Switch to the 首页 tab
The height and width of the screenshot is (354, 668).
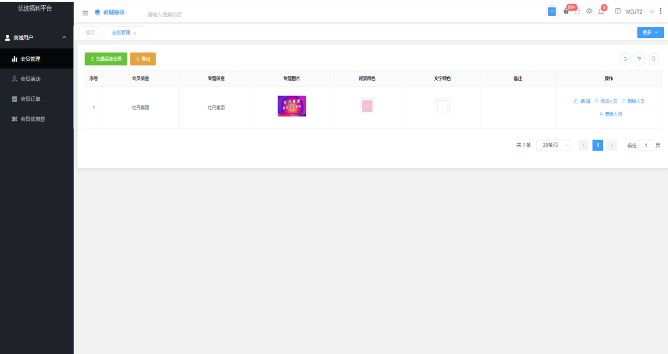90,33
